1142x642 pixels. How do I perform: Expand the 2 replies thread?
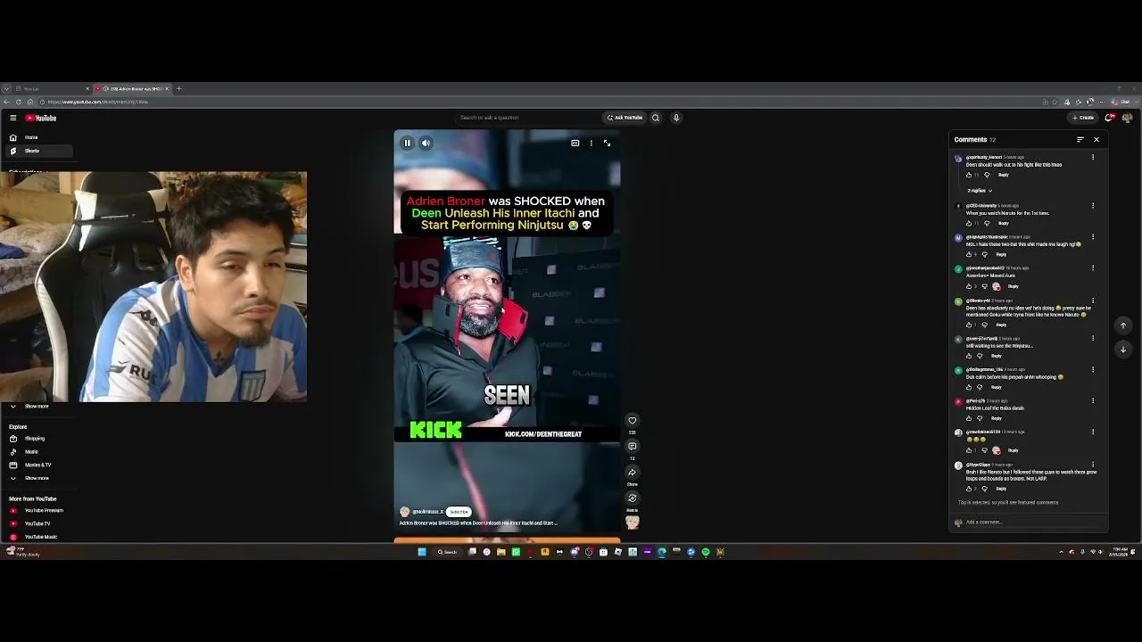[980, 191]
